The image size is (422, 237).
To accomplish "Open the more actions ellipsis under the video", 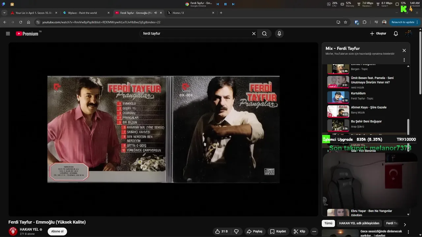I will coord(314,231).
